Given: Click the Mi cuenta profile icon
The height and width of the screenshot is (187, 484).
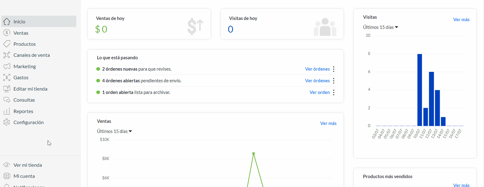Looking at the screenshot, I should [7, 176].
